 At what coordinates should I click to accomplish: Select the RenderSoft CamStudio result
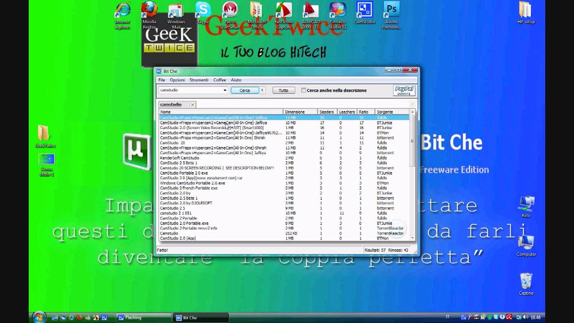coord(284,158)
